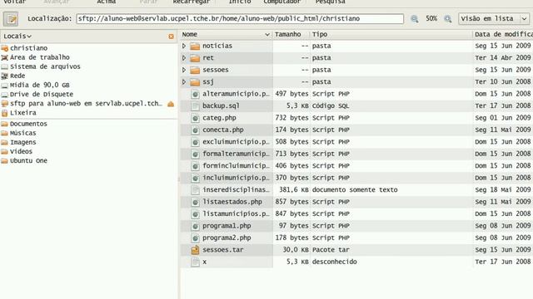Open the christiano home icon in sidebar

click(4, 48)
